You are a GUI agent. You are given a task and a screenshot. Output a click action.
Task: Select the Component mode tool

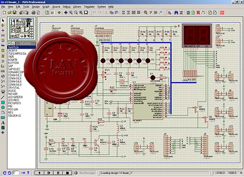point(3,25)
